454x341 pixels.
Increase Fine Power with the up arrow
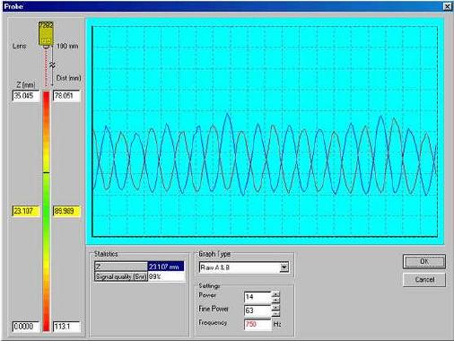(x=275, y=308)
